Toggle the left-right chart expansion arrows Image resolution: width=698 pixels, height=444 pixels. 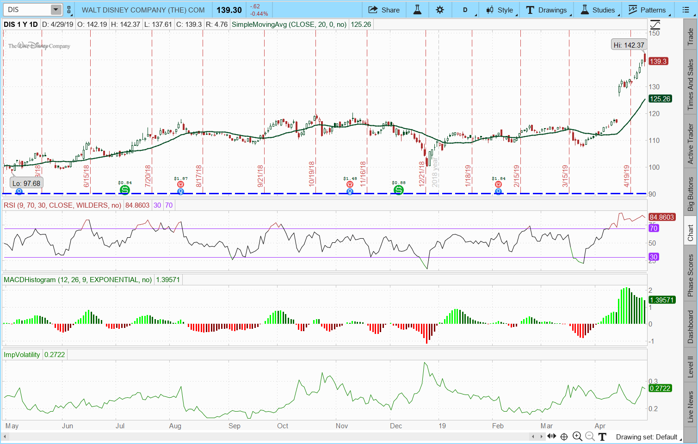point(552,436)
